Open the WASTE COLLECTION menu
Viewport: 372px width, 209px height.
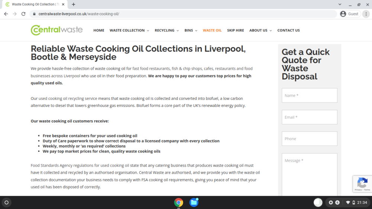click(127, 30)
